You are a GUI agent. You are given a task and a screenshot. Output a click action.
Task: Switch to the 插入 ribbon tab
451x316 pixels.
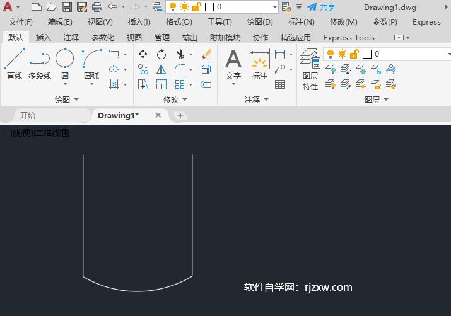click(x=43, y=37)
